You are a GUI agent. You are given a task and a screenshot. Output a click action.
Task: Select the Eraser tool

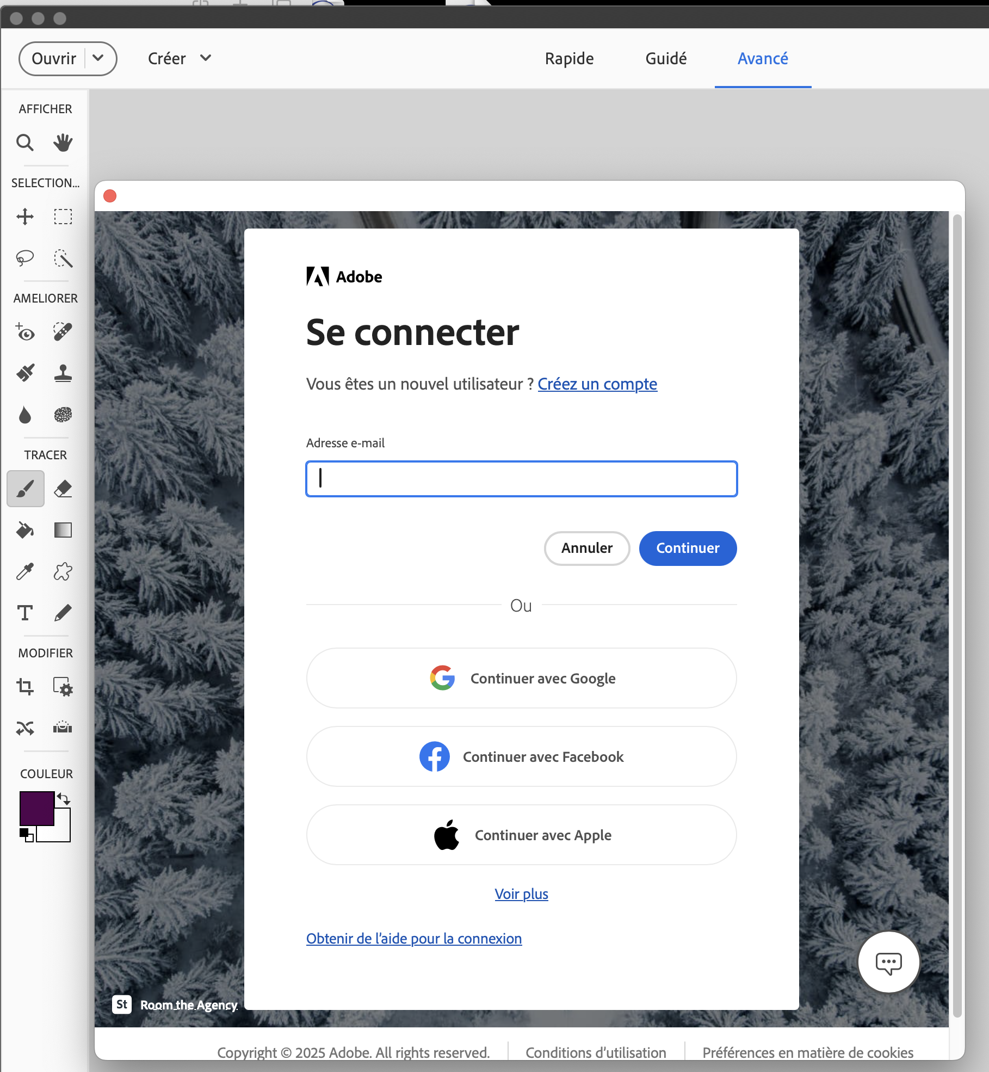pyautogui.click(x=63, y=489)
